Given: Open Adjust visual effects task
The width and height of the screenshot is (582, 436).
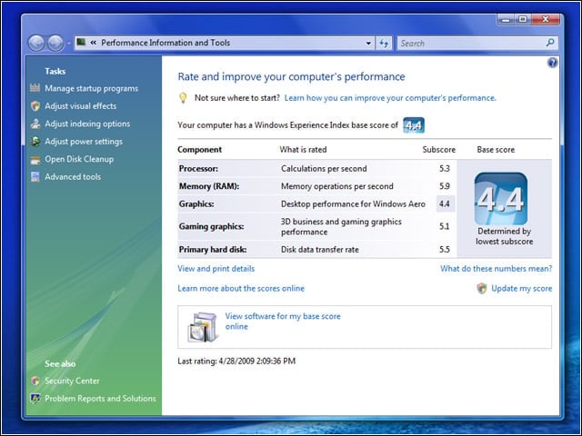Looking at the screenshot, I should [81, 105].
